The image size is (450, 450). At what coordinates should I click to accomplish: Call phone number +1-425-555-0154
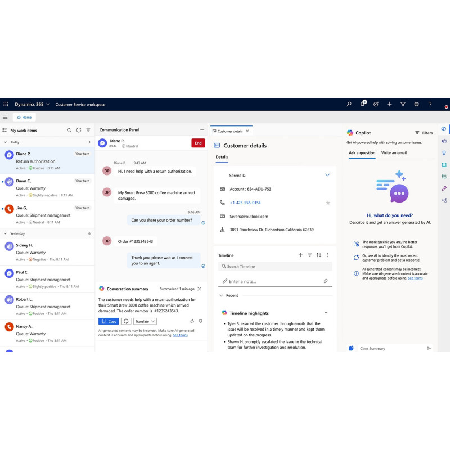245,202
